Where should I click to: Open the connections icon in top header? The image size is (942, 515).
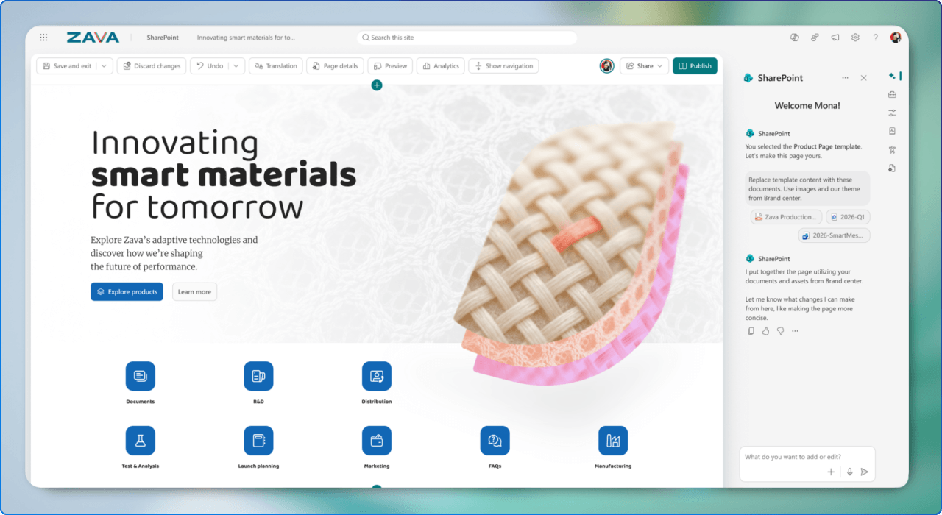click(x=815, y=38)
